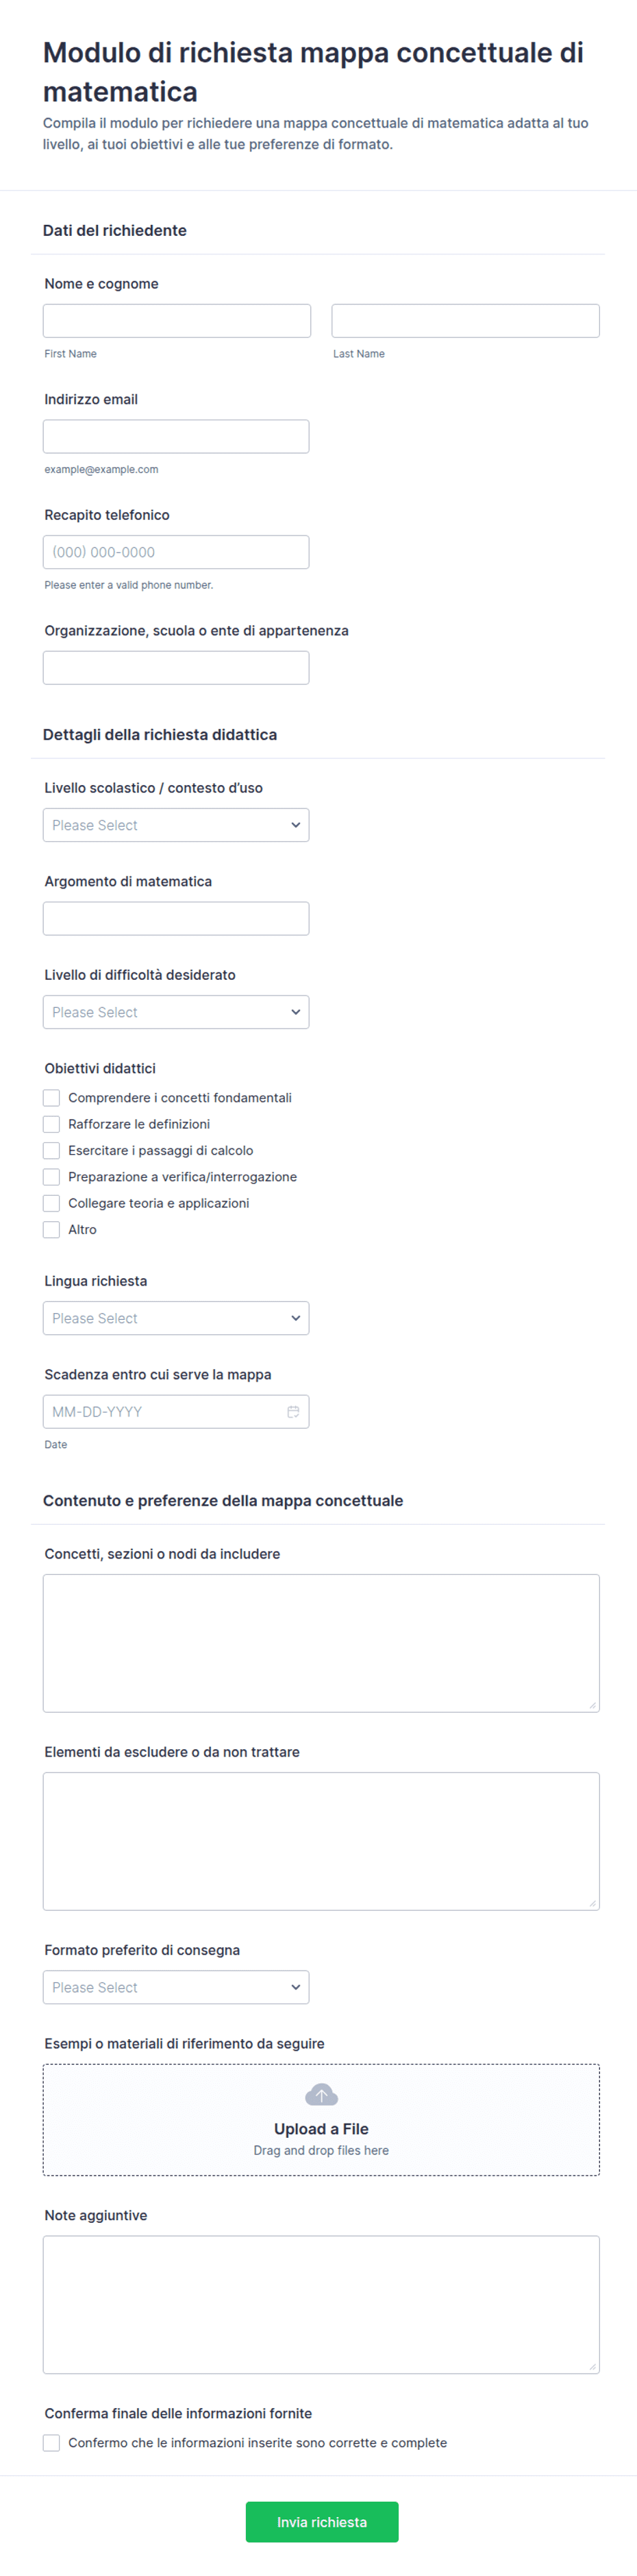Click the cloud upload icon
This screenshot has height=2576, width=637.
pos(321,2094)
